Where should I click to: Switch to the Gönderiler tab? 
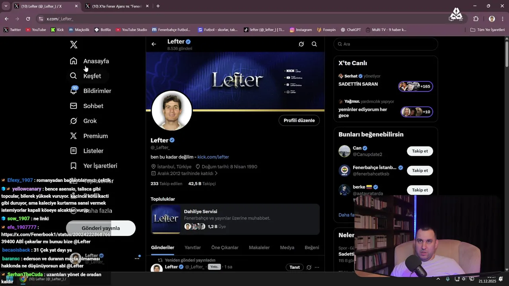pyautogui.click(x=163, y=247)
